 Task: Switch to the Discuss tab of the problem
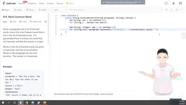(31, 10)
